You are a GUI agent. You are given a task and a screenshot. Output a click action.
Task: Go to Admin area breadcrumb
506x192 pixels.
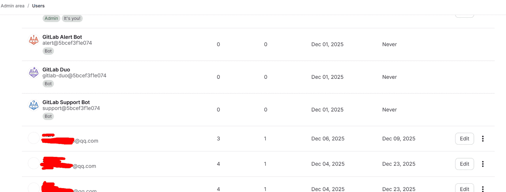[13, 6]
